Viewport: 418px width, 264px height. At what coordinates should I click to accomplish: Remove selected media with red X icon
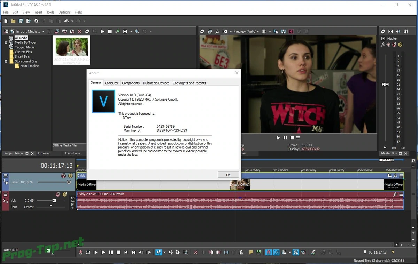coord(80,31)
